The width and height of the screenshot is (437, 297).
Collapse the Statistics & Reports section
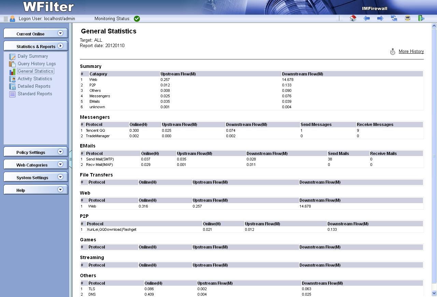[x=36, y=46]
